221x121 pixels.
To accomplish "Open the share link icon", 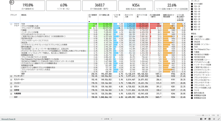I will (214, 119).
